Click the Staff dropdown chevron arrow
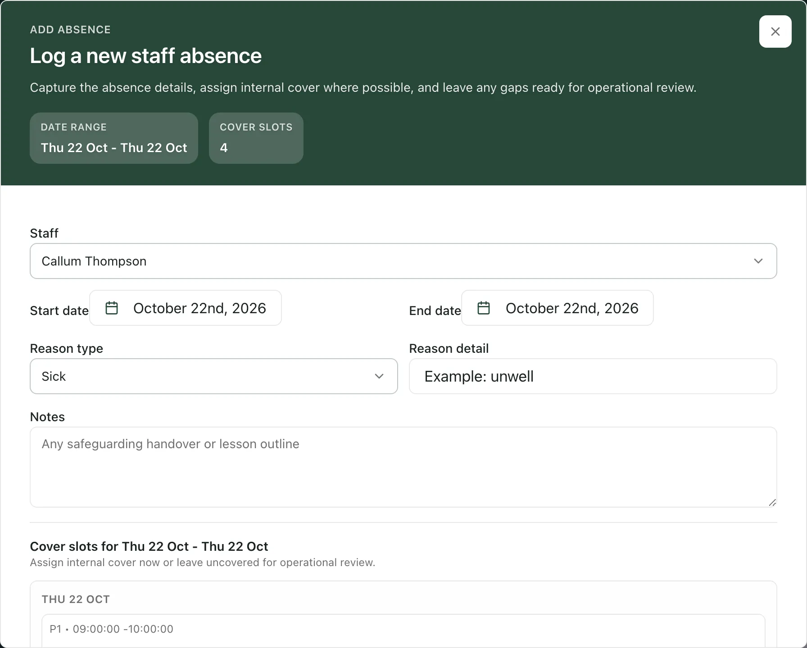This screenshot has width=807, height=648. coord(758,261)
